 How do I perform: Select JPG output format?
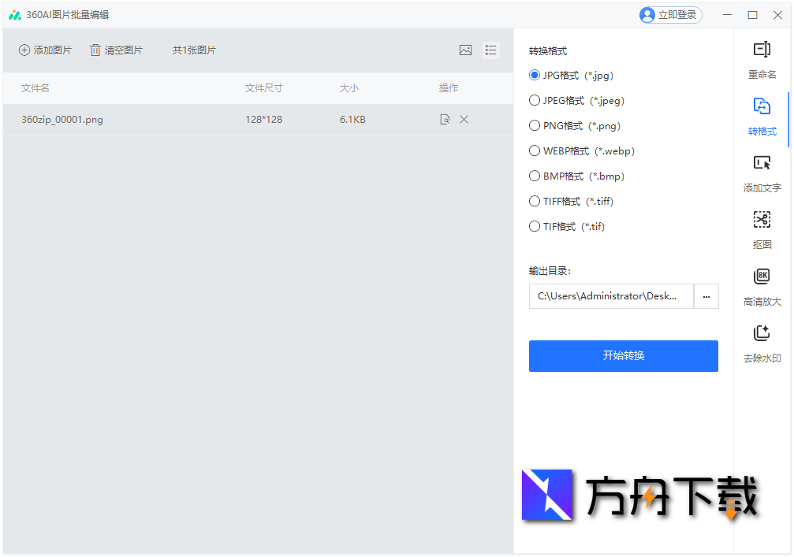pos(535,75)
